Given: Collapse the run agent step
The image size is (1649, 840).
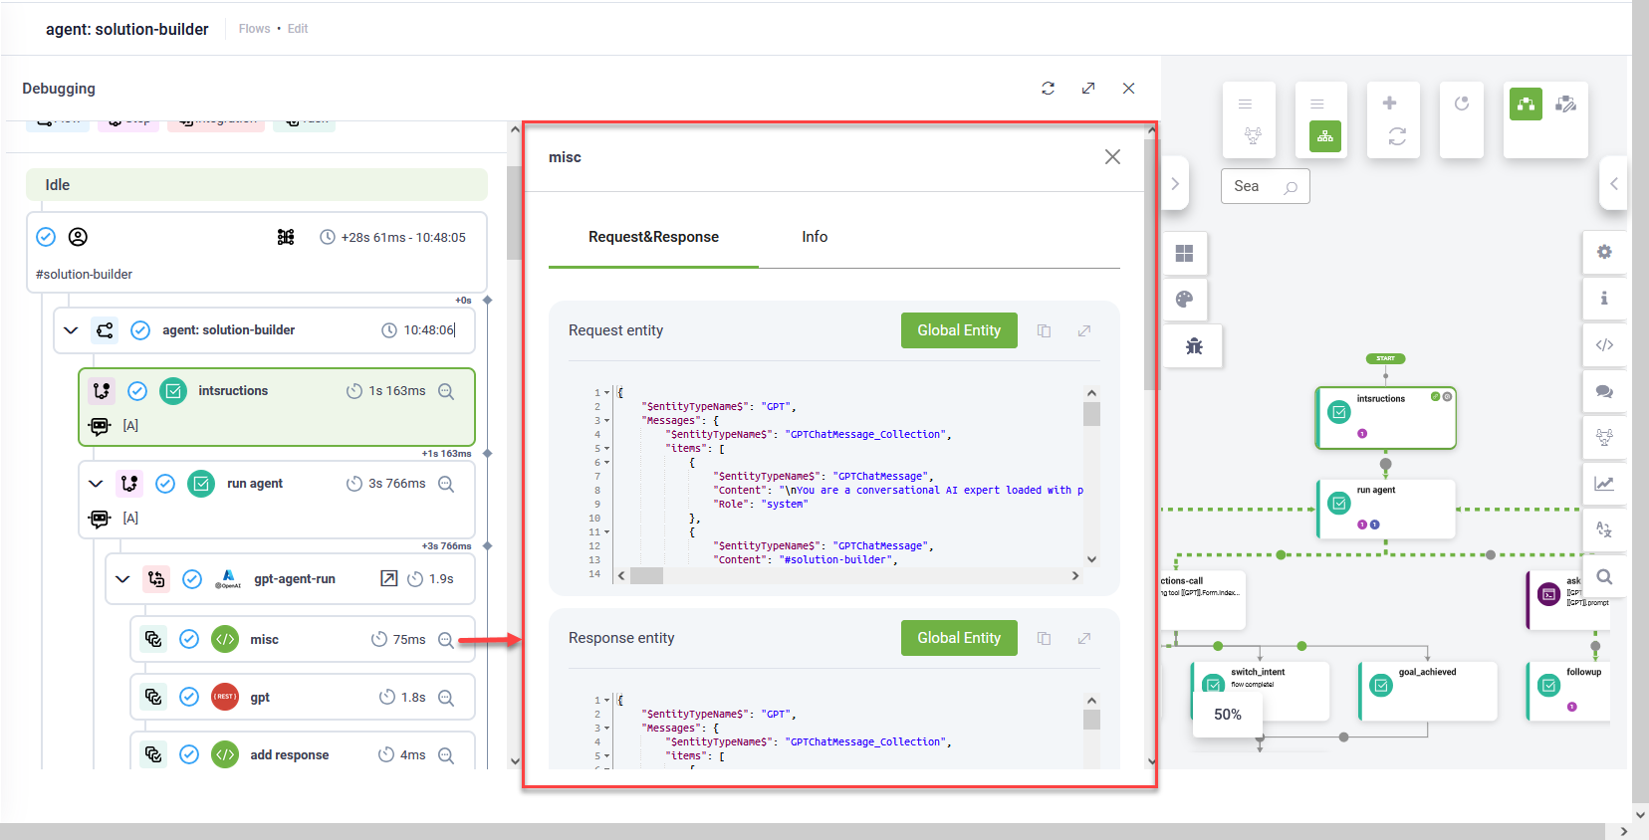Looking at the screenshot, I should [96, 484].
